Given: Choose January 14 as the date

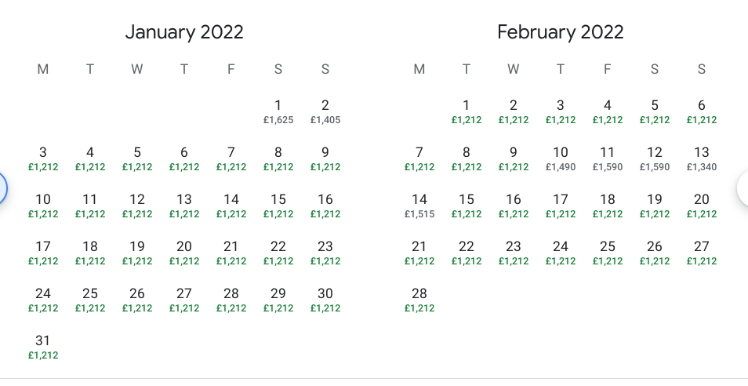Looking at the screenshot, I should (231, 206).
